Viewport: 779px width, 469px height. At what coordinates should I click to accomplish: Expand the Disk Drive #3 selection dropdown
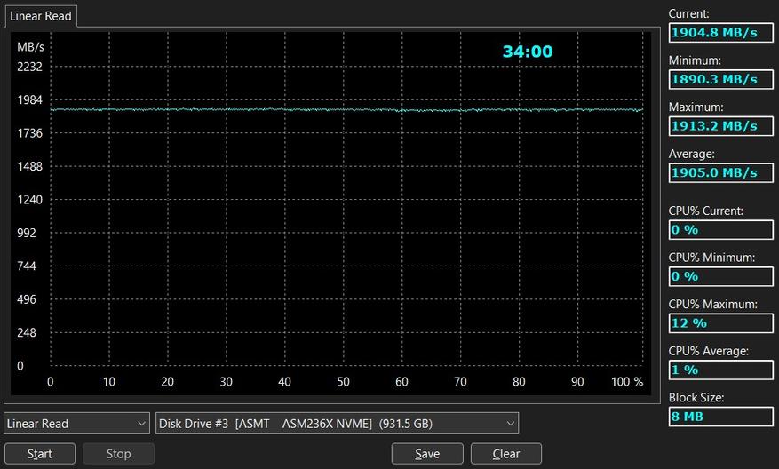click(337, 424)
